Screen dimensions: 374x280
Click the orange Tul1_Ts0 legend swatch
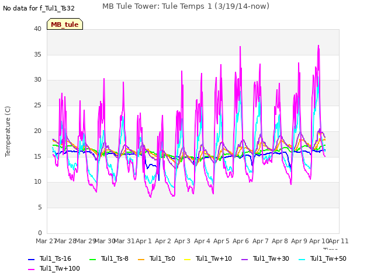click(x=141, y=259)
